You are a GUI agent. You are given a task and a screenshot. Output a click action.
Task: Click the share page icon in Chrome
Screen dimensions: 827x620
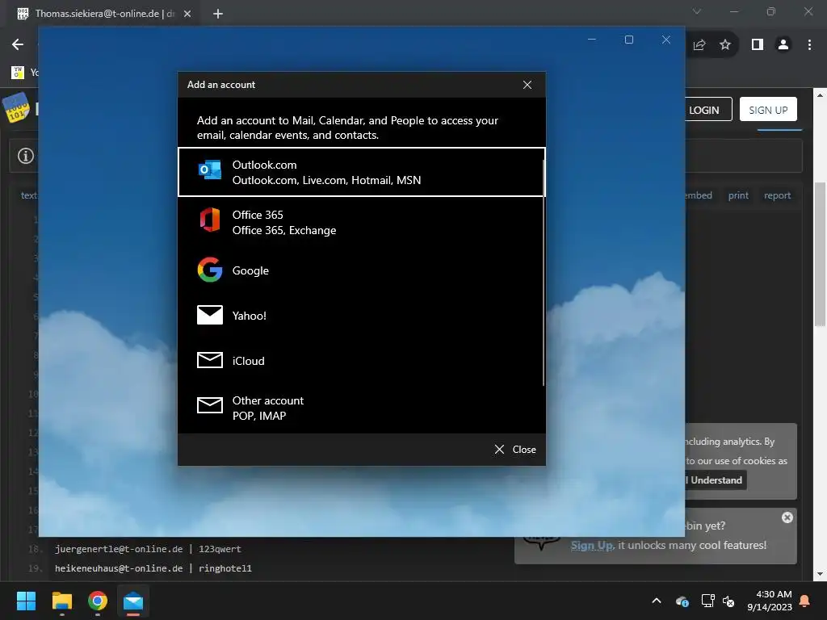[x=699, y=45]
